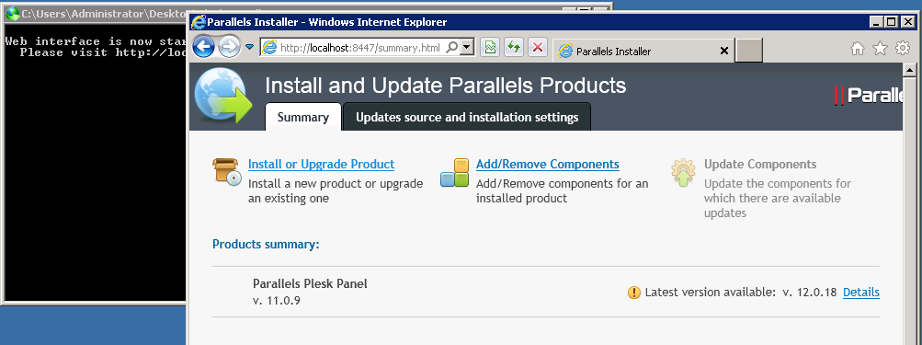Click the search magnifier in the address bar
922x345 pixels.
coord(451,48)
